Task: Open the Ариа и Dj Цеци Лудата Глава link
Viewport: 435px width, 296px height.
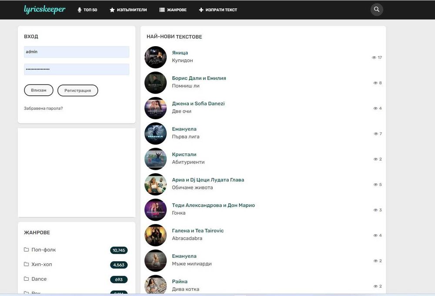Action: coord(208,180)
